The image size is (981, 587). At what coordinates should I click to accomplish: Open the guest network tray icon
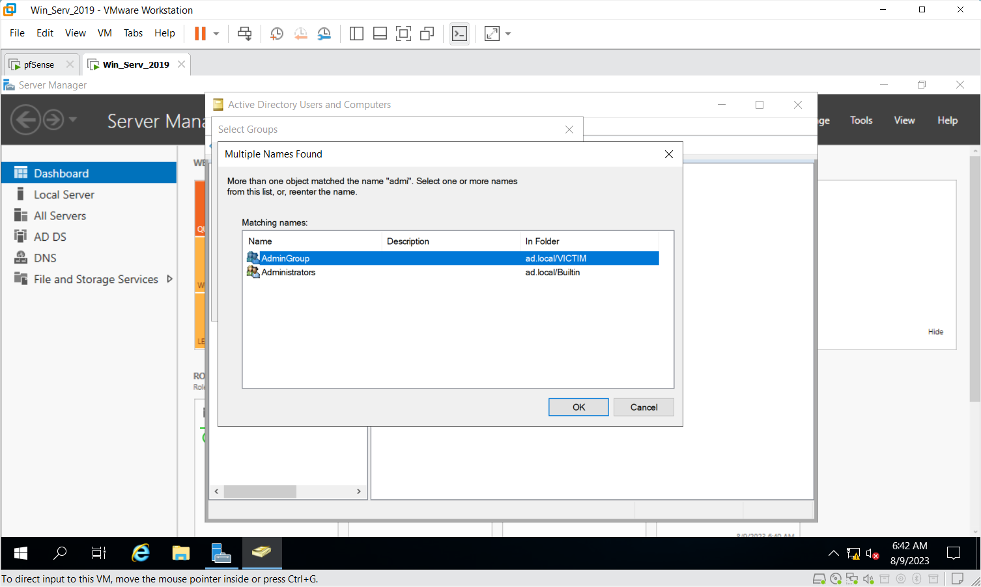coord(853,554)
